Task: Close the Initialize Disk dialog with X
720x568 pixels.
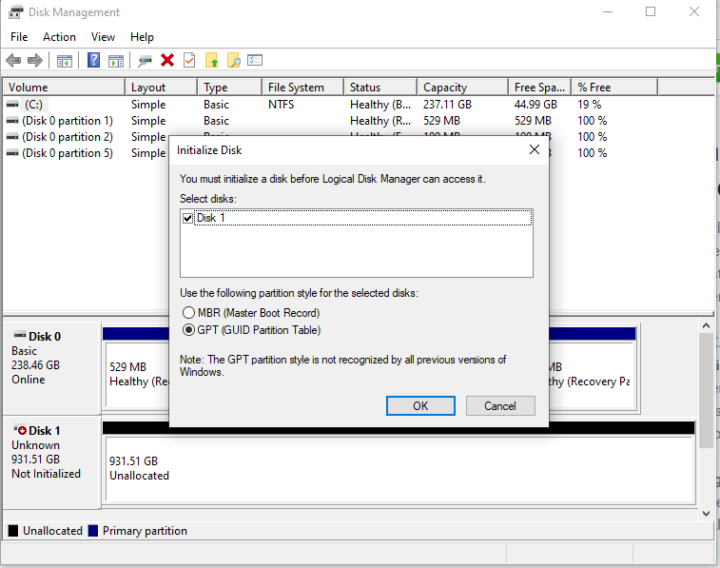Action: click(534, 149)
